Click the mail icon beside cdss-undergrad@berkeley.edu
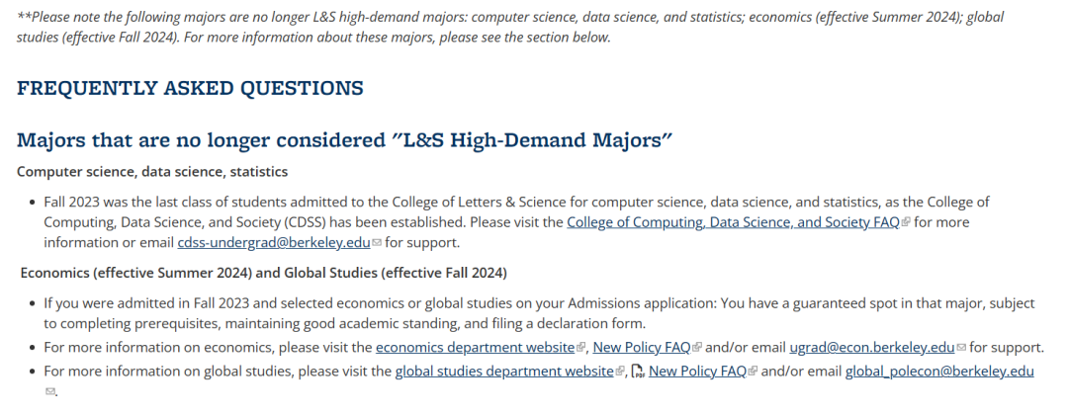 click(377, 243)
